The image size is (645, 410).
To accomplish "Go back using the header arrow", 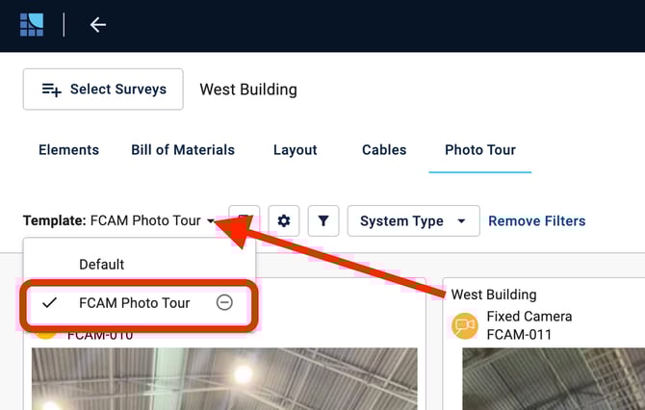I will point(97,25).
